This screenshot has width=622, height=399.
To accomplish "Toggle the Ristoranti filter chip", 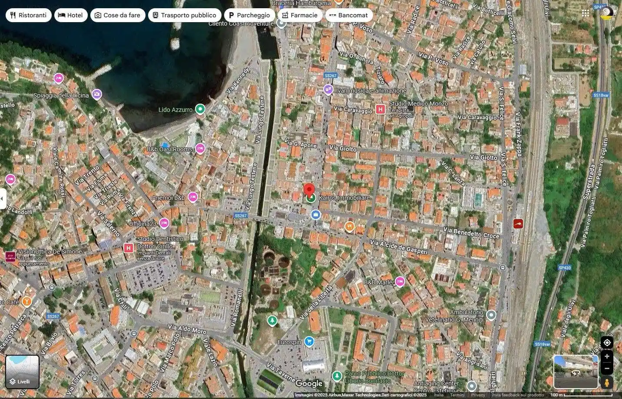I will pyautogui.click(x=28, y=15).
